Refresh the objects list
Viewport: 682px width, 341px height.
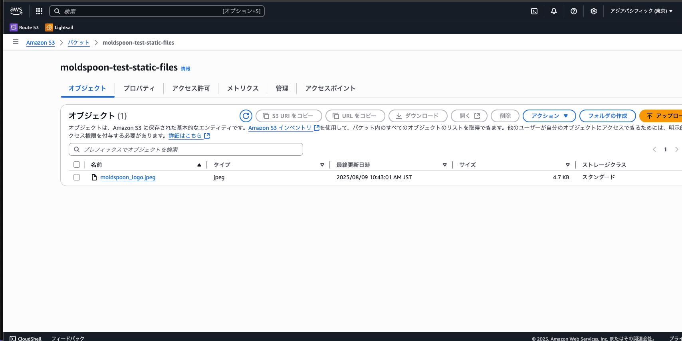point(246,116)
